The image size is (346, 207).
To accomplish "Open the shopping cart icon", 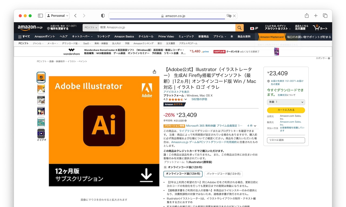I will tap(320, 27).
